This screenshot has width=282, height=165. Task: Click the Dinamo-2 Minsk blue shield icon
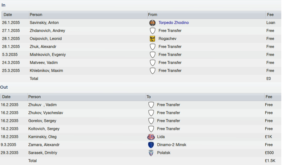coord(151,145)
